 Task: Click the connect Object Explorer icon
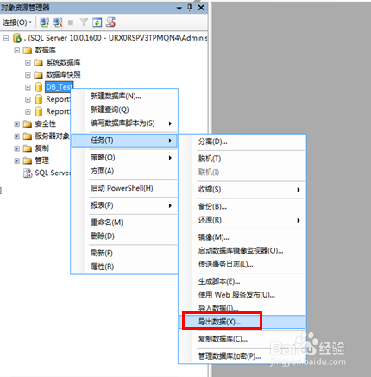(x=44, y=22)
